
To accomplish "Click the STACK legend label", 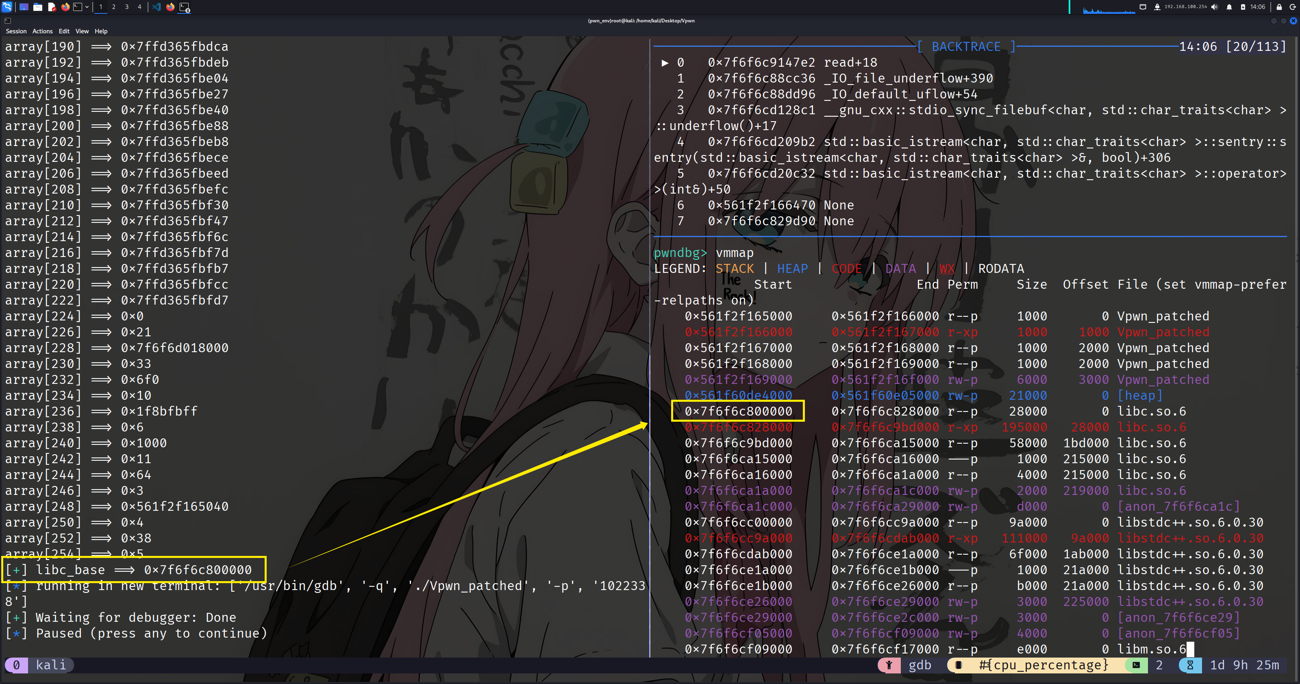I will point(734,268).
